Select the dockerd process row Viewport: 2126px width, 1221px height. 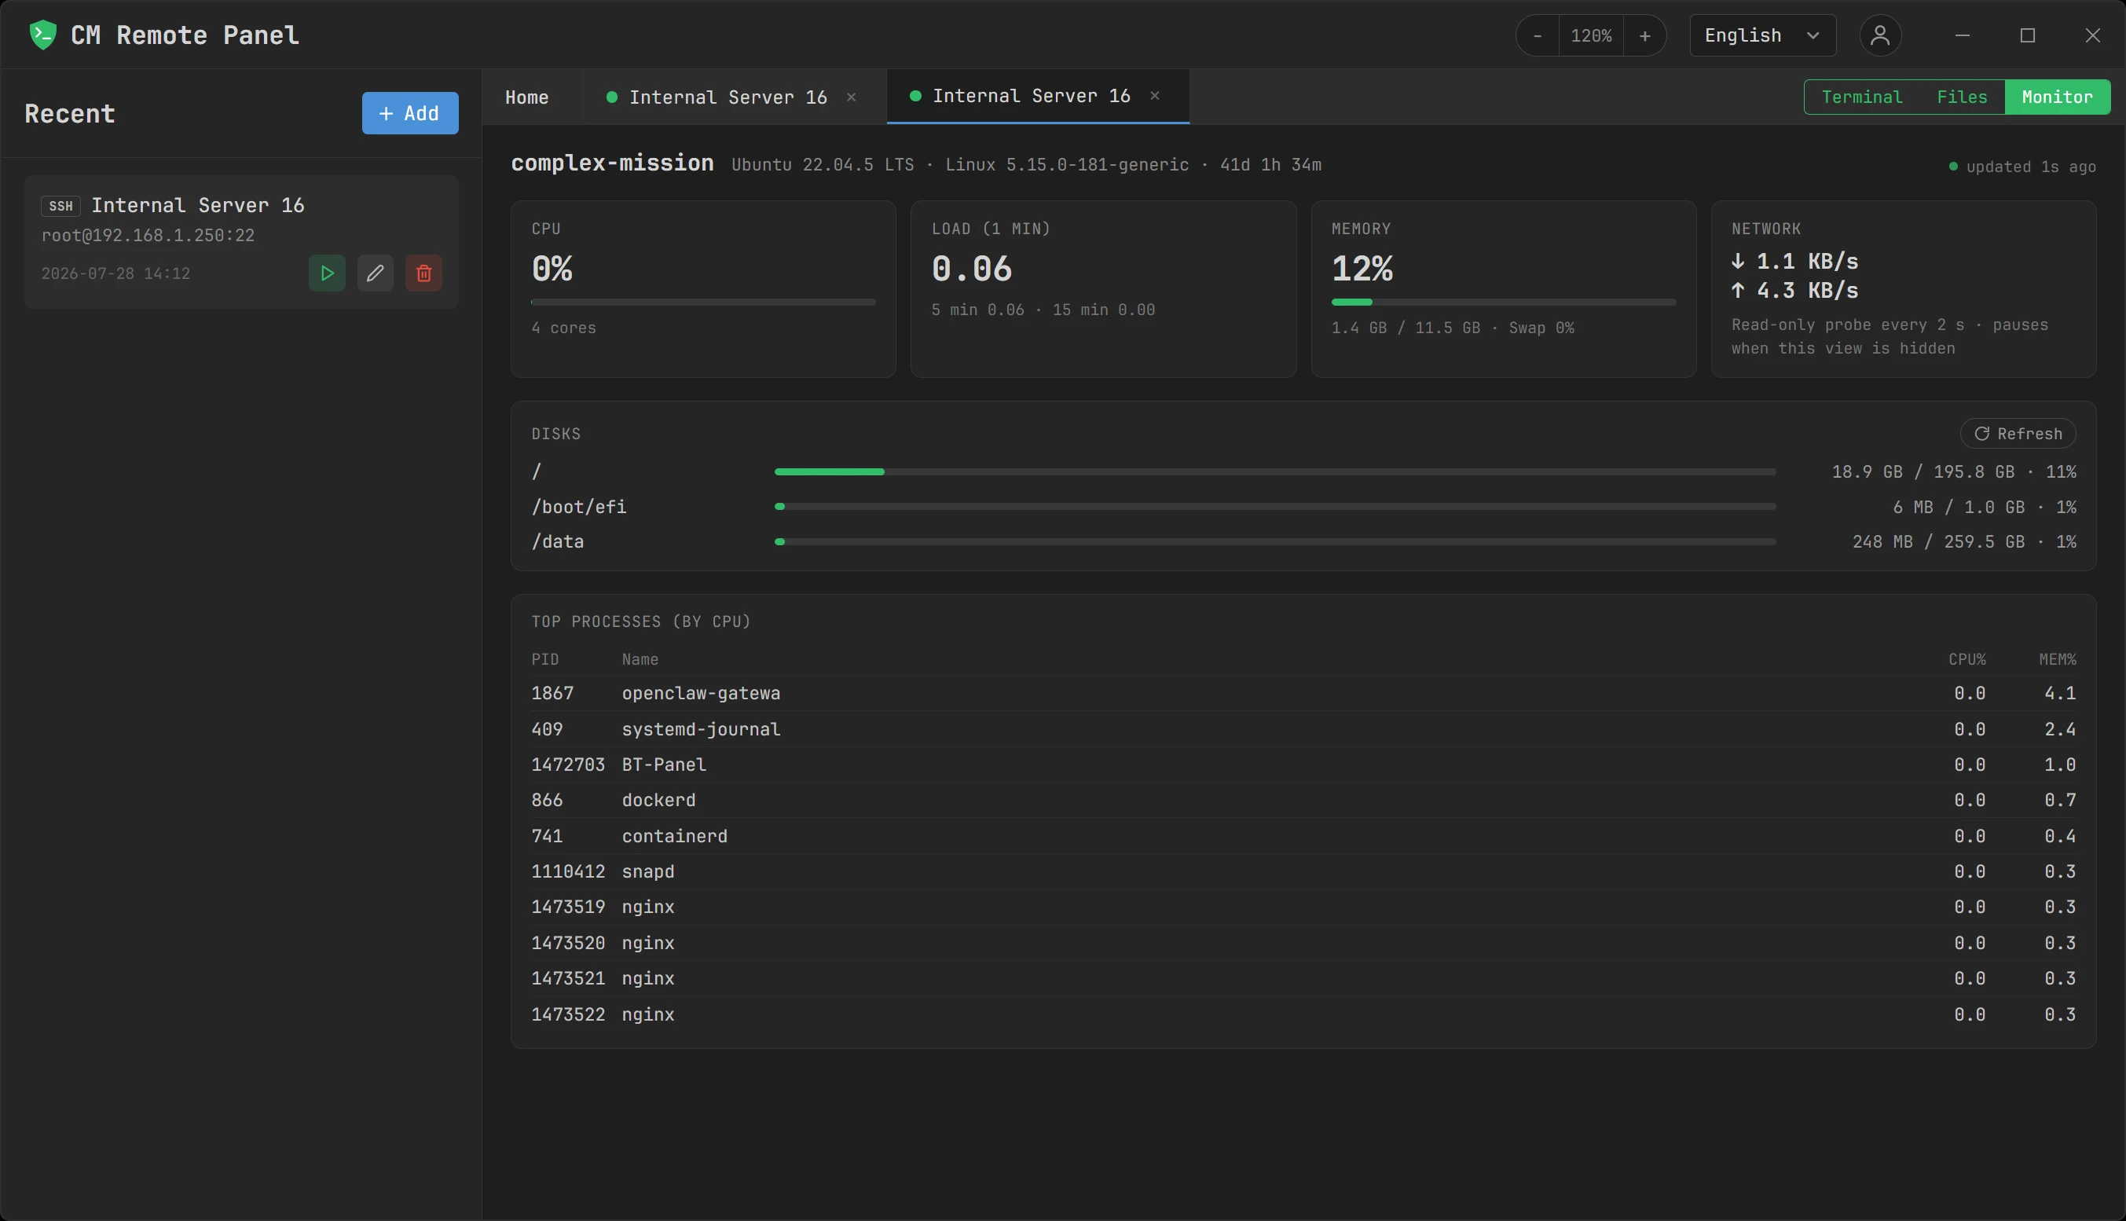(x=1303, y=800)
